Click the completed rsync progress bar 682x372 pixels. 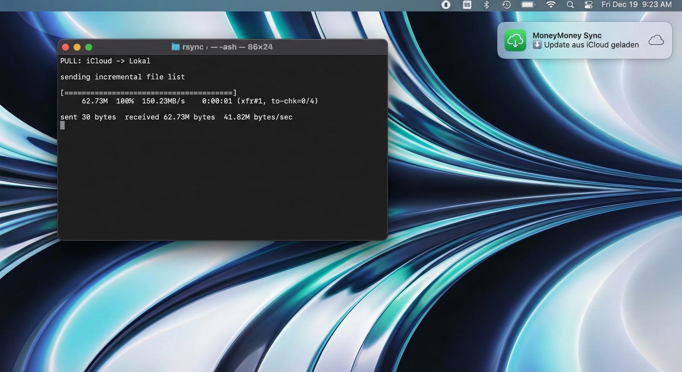click(148, 93)
